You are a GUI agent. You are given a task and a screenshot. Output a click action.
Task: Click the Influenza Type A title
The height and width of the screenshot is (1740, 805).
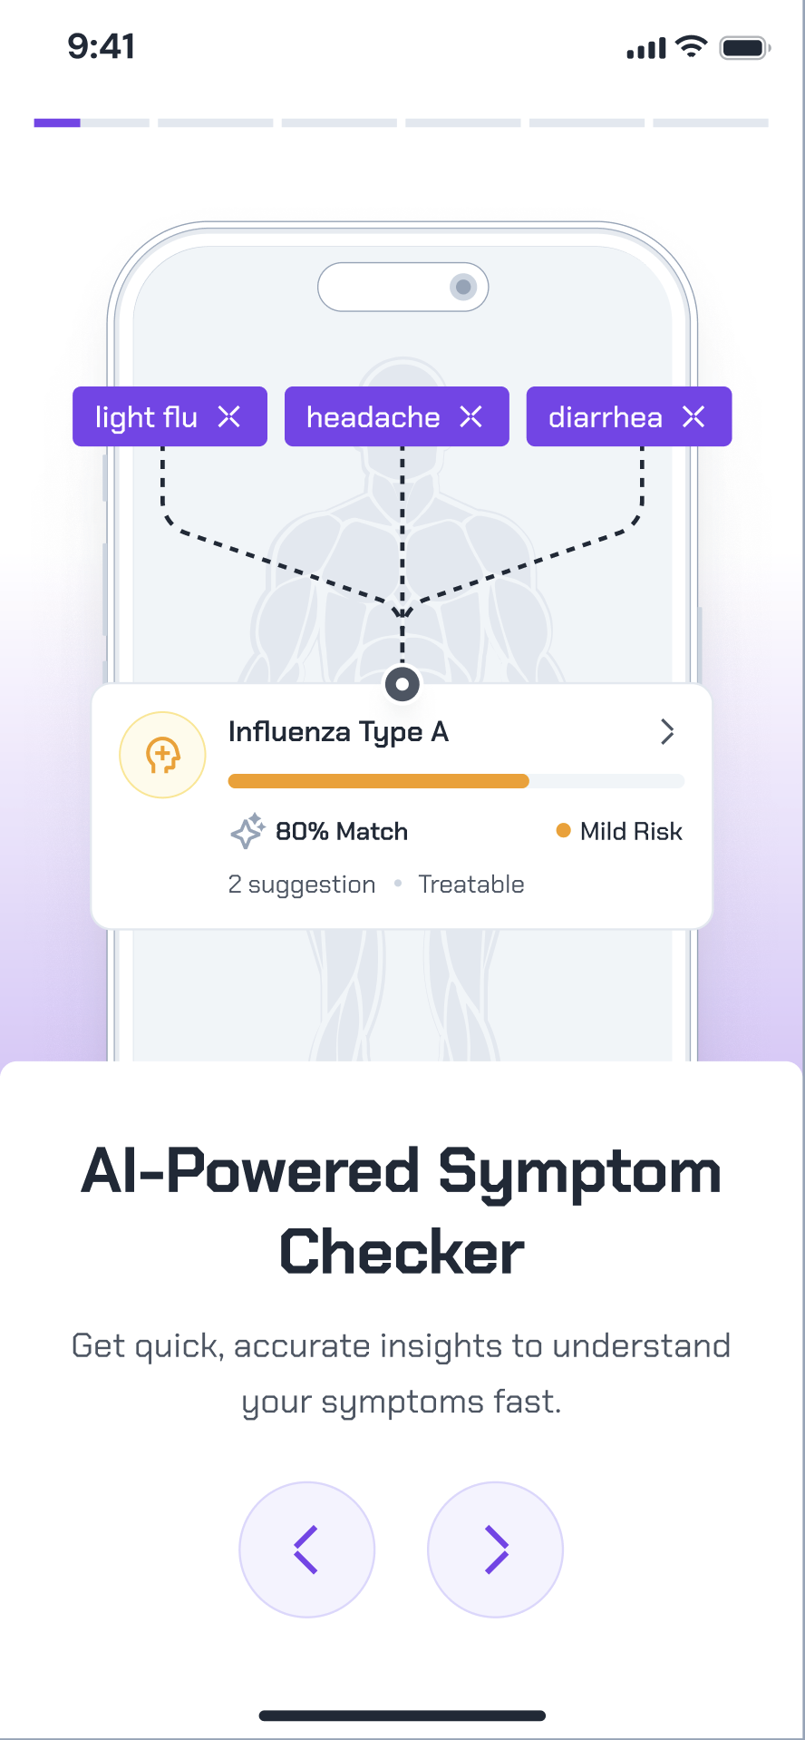click(338, 731)
